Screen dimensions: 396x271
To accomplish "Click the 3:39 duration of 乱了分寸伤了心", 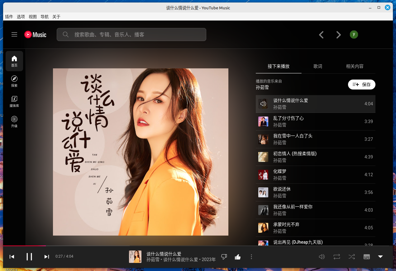I will click(369, 122).
